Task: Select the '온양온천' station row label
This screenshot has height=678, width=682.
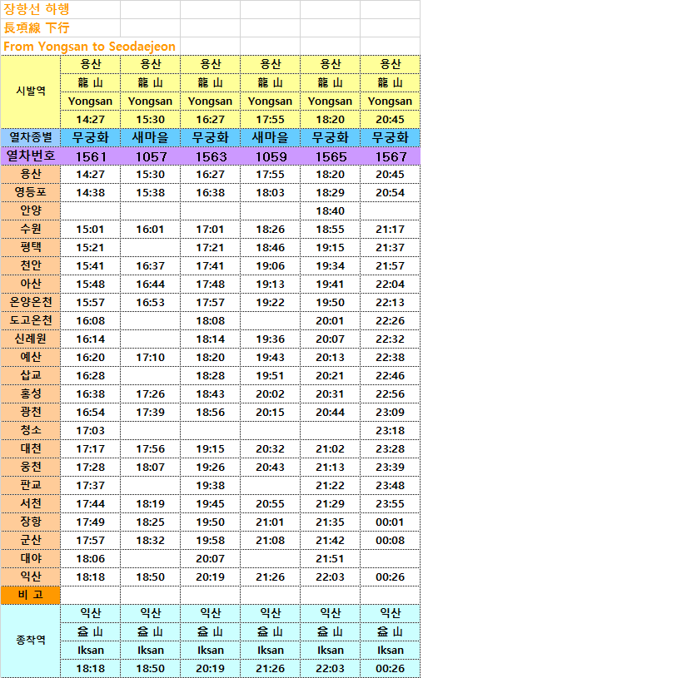Action: pyautogui.click(x=31, y=302)
